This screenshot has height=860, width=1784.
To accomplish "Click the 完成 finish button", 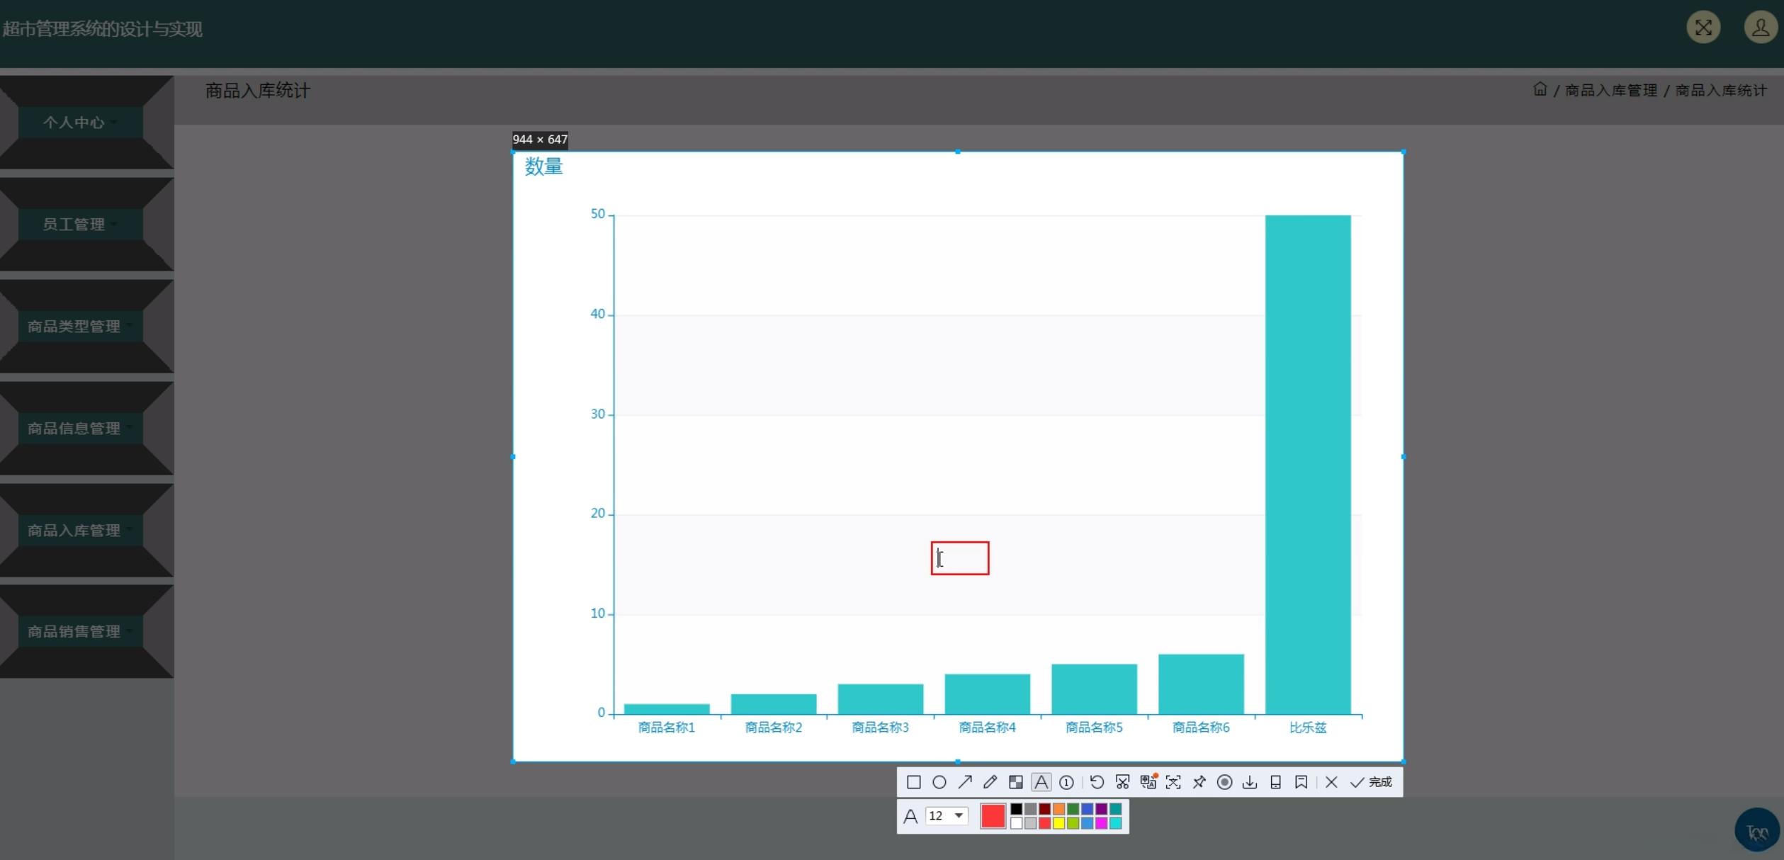I will click(x=1372, y=782).
